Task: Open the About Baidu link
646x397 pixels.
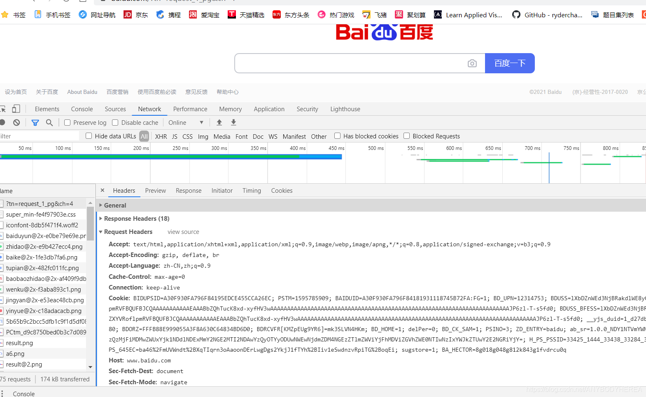Action: (x=82, y=92)
